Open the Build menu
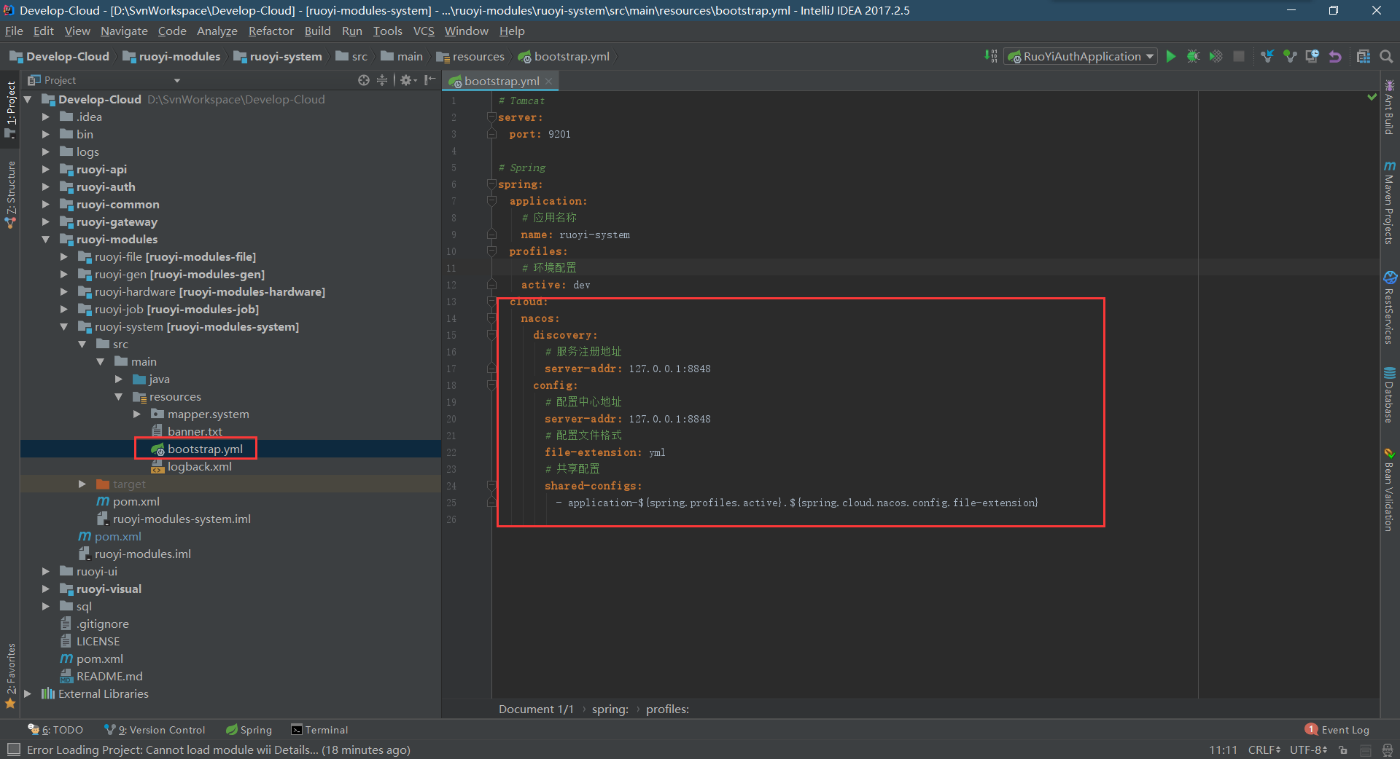Viewport: 1400px width, 759px height. tap(317, 31)
